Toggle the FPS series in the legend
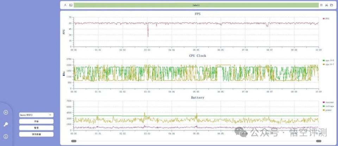338x146 pixels. [326, 19]
